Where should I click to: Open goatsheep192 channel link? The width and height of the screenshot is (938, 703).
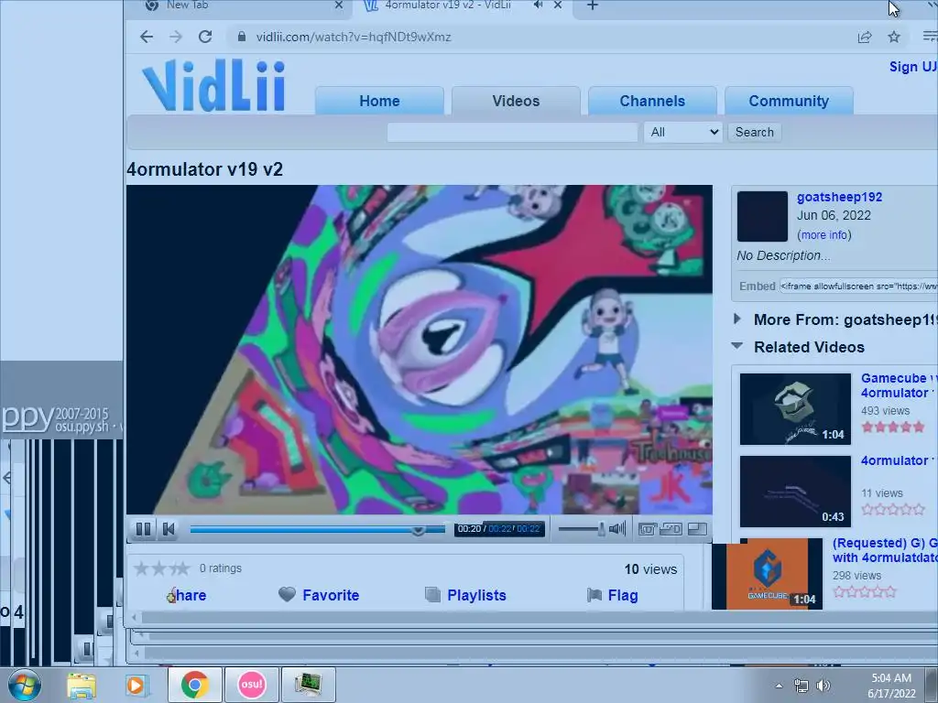click(x=839, y=197)
